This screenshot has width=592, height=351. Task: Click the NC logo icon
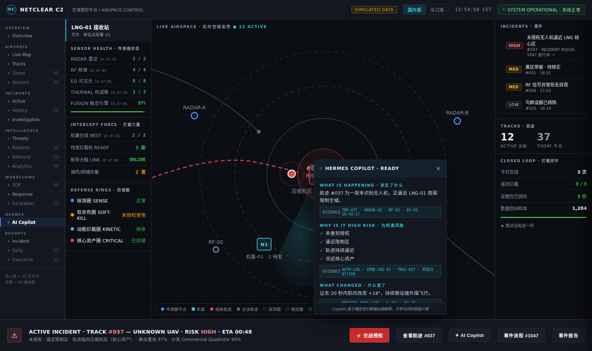[x=11, y=10]
